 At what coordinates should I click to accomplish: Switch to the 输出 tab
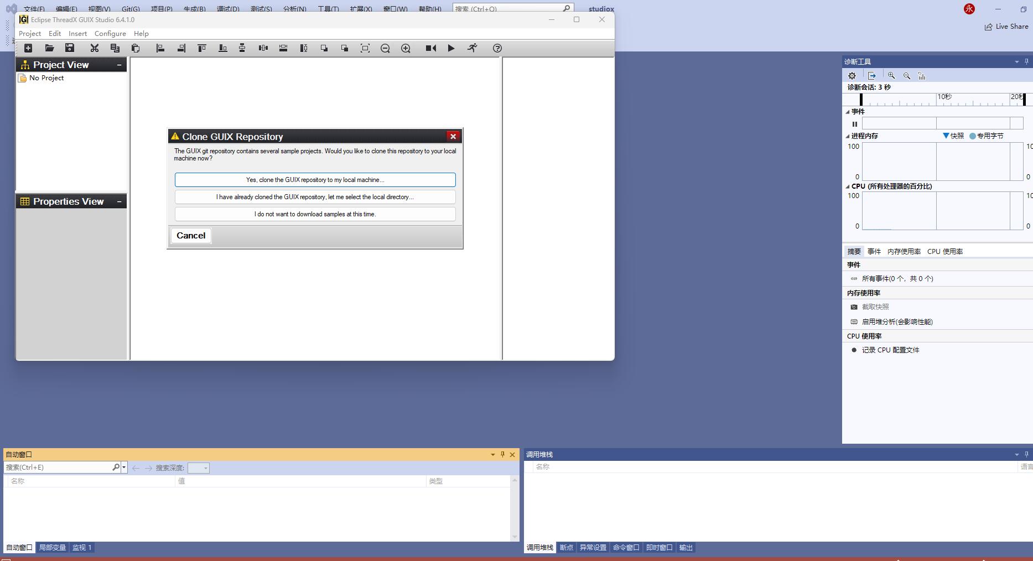[x=686, y=548]
